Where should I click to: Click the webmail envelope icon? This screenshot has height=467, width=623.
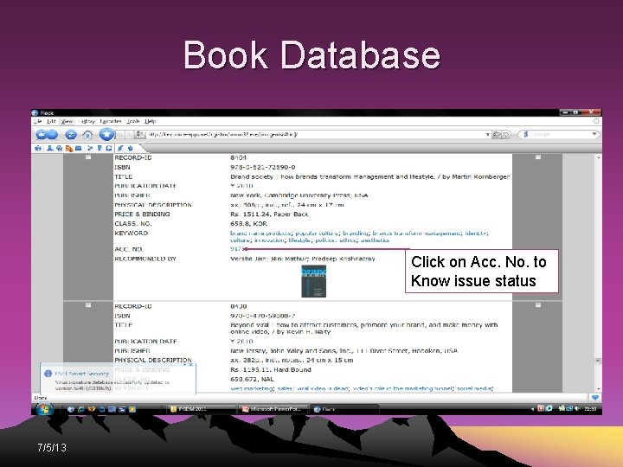78,148
